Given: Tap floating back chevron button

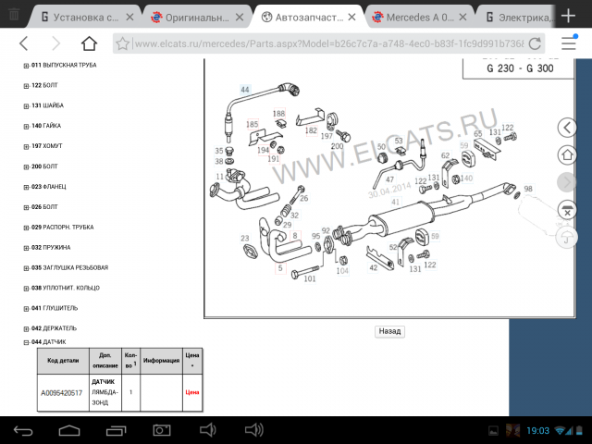Looking at the screenshot, I should click(567, 128).
